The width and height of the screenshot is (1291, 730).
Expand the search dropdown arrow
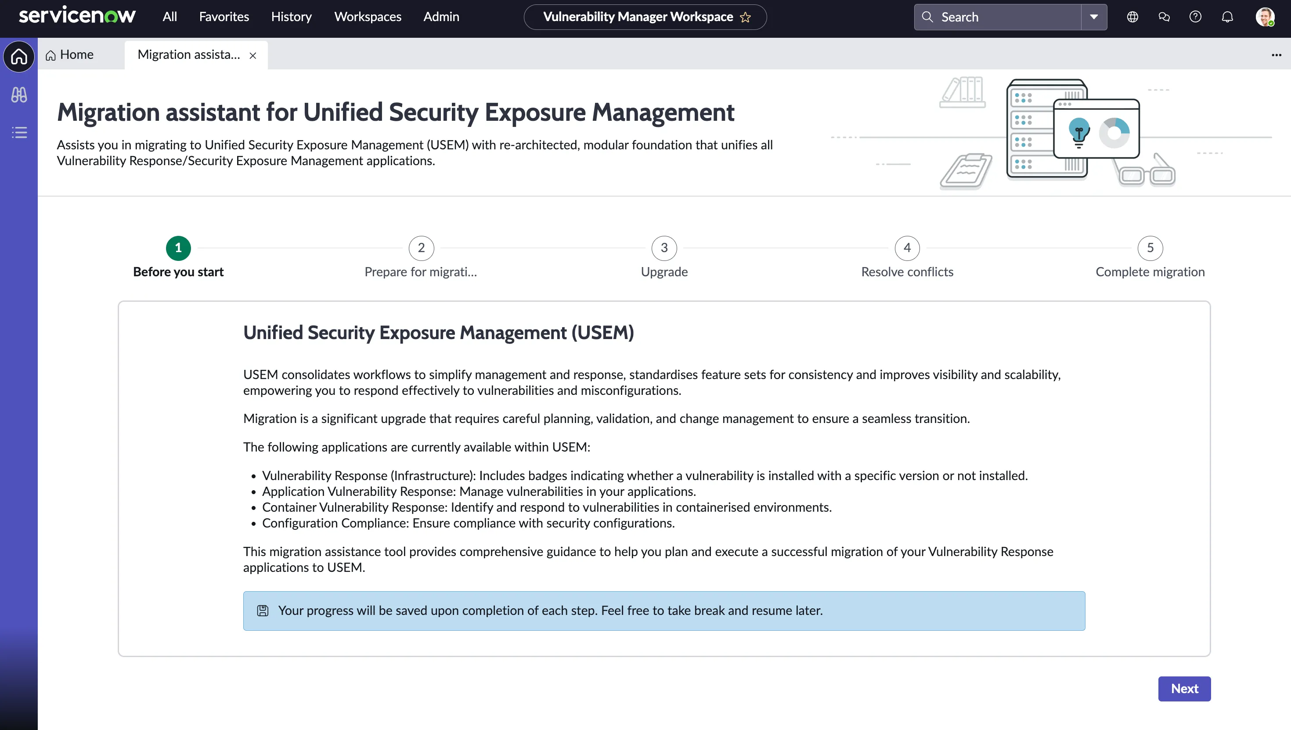[x=1093, y=17]
